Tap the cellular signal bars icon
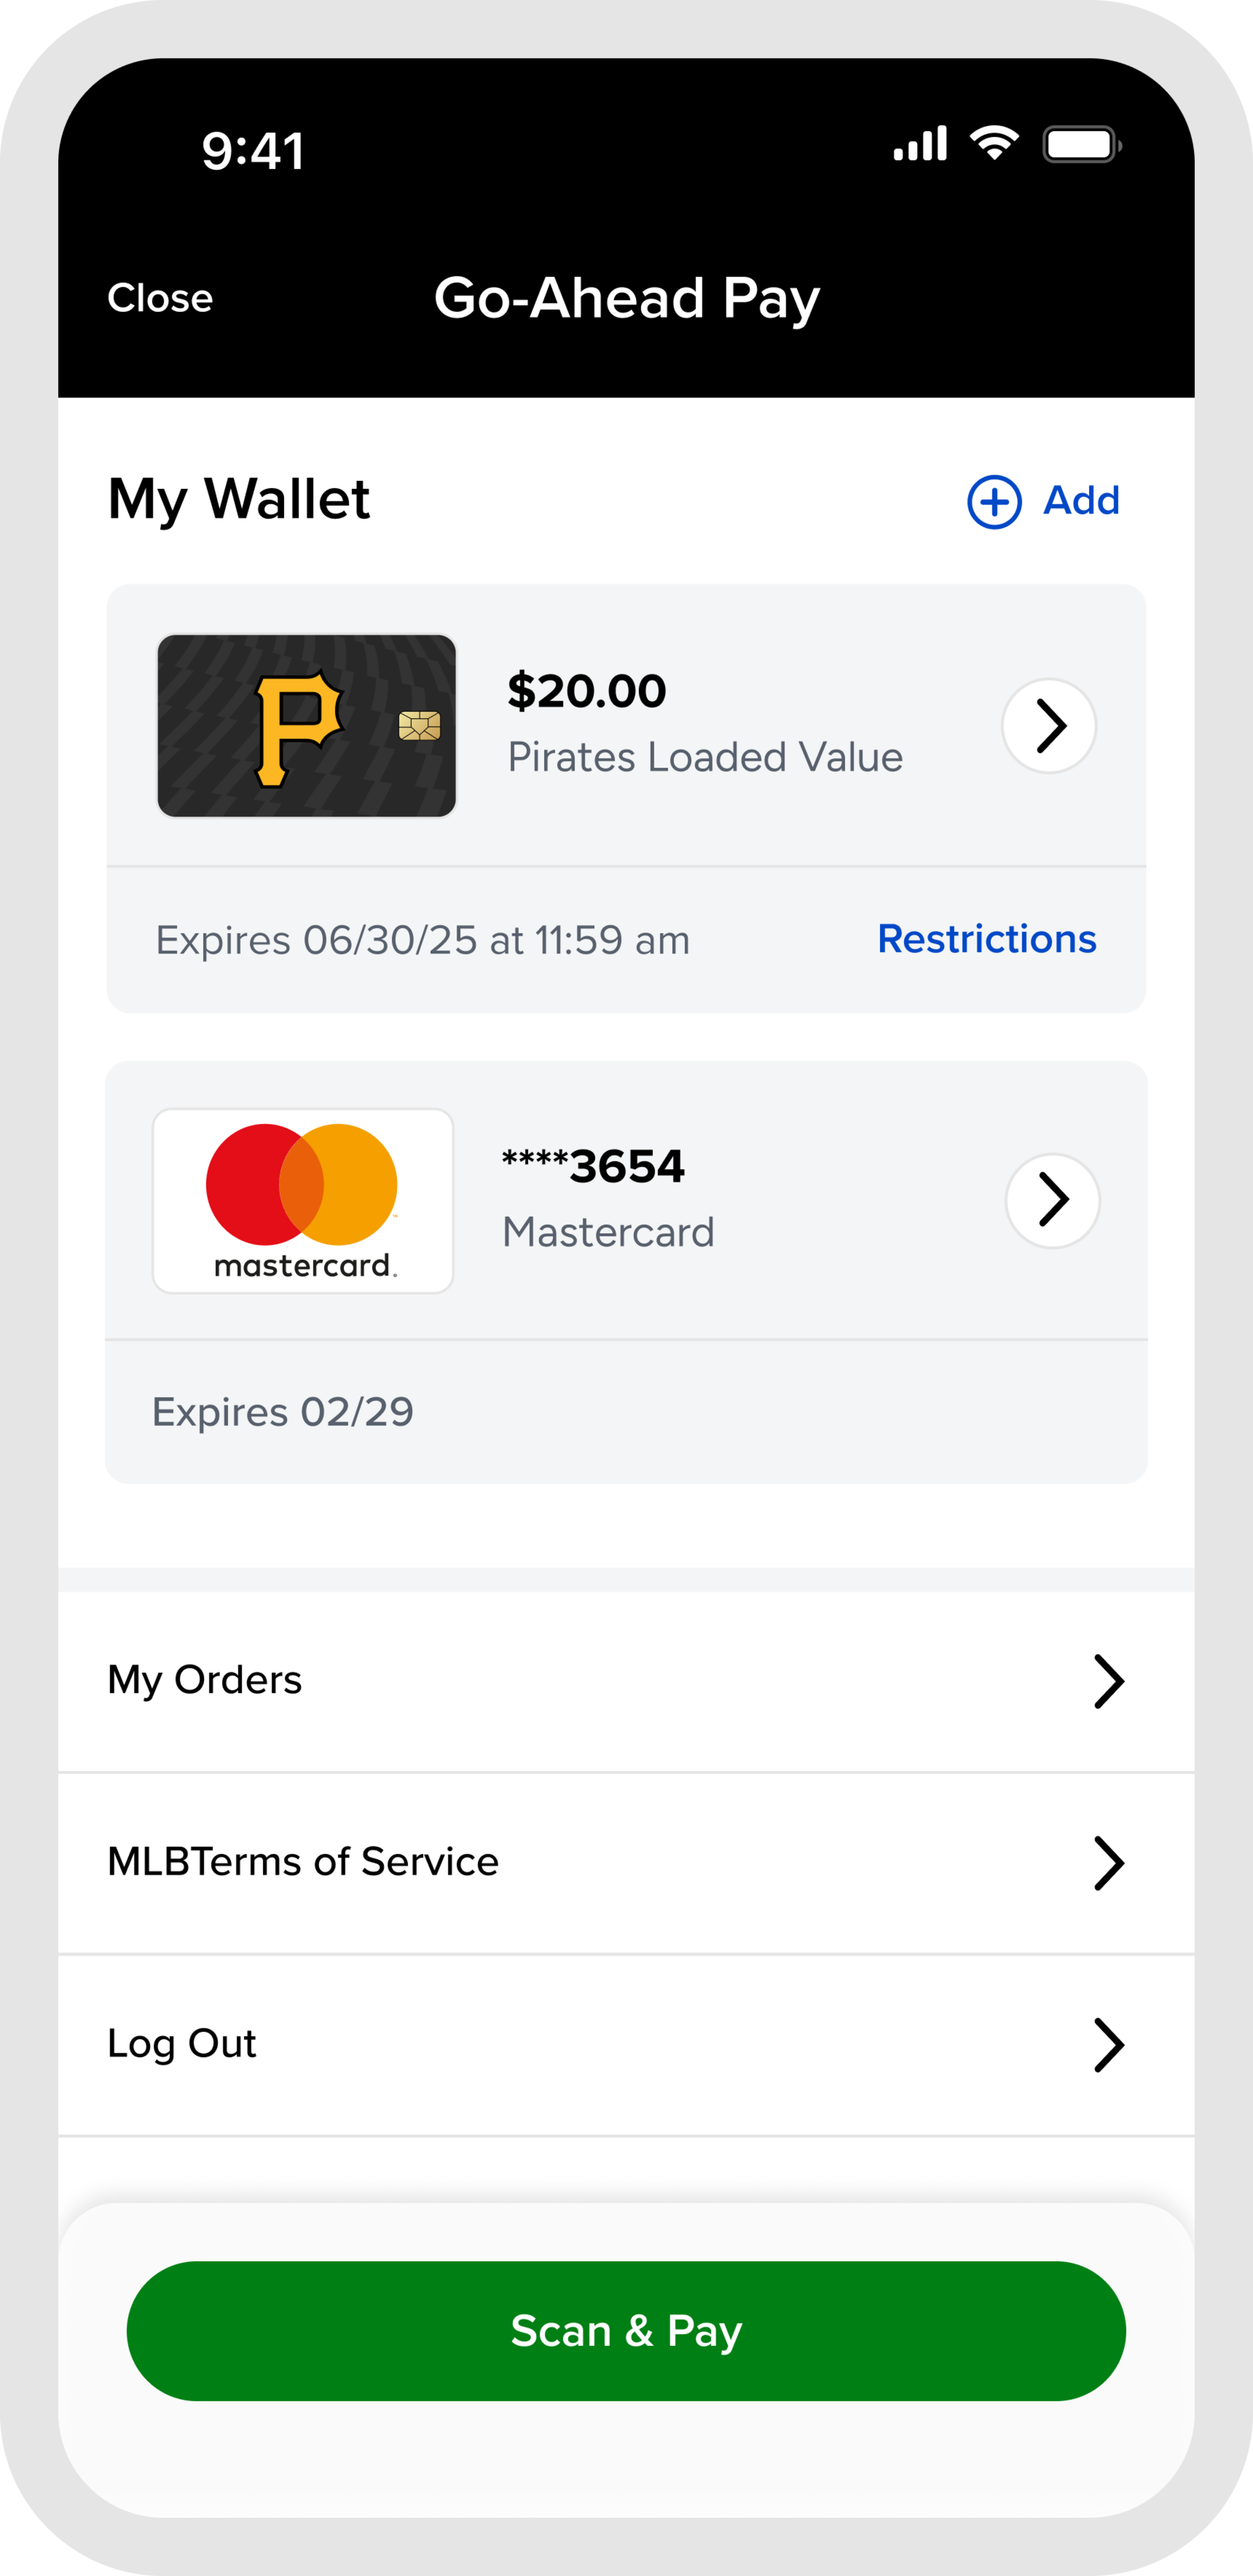Viewport: 1253px width, 2576px height. pyautogui.click(x=920, y=144)
